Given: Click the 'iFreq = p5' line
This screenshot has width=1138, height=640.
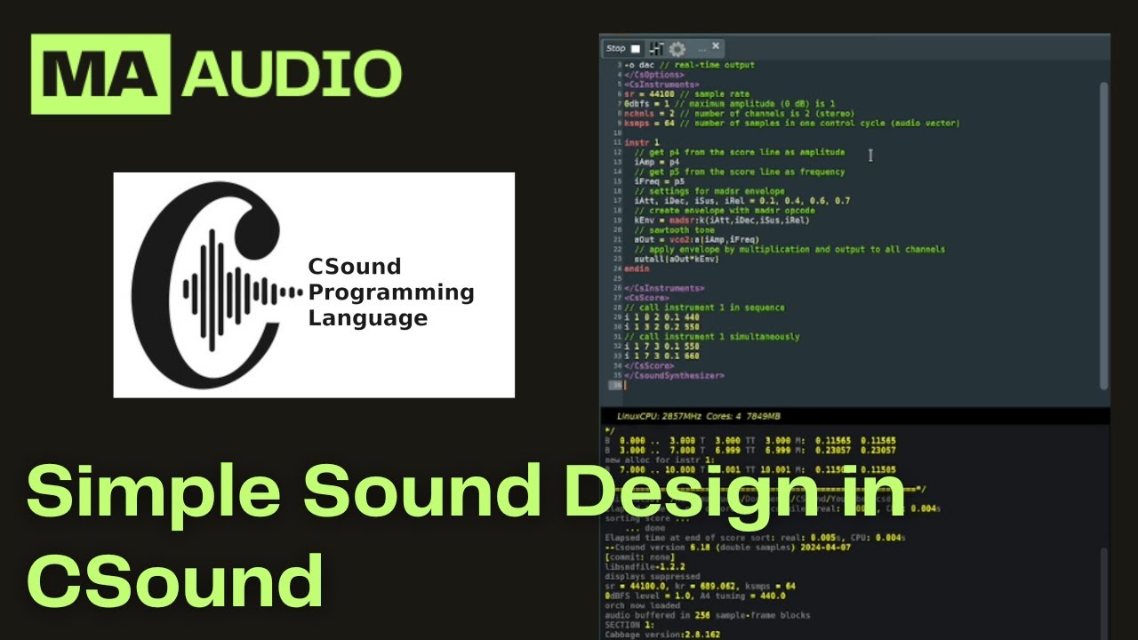Looking at the screenshot, I should click(659, 181).
